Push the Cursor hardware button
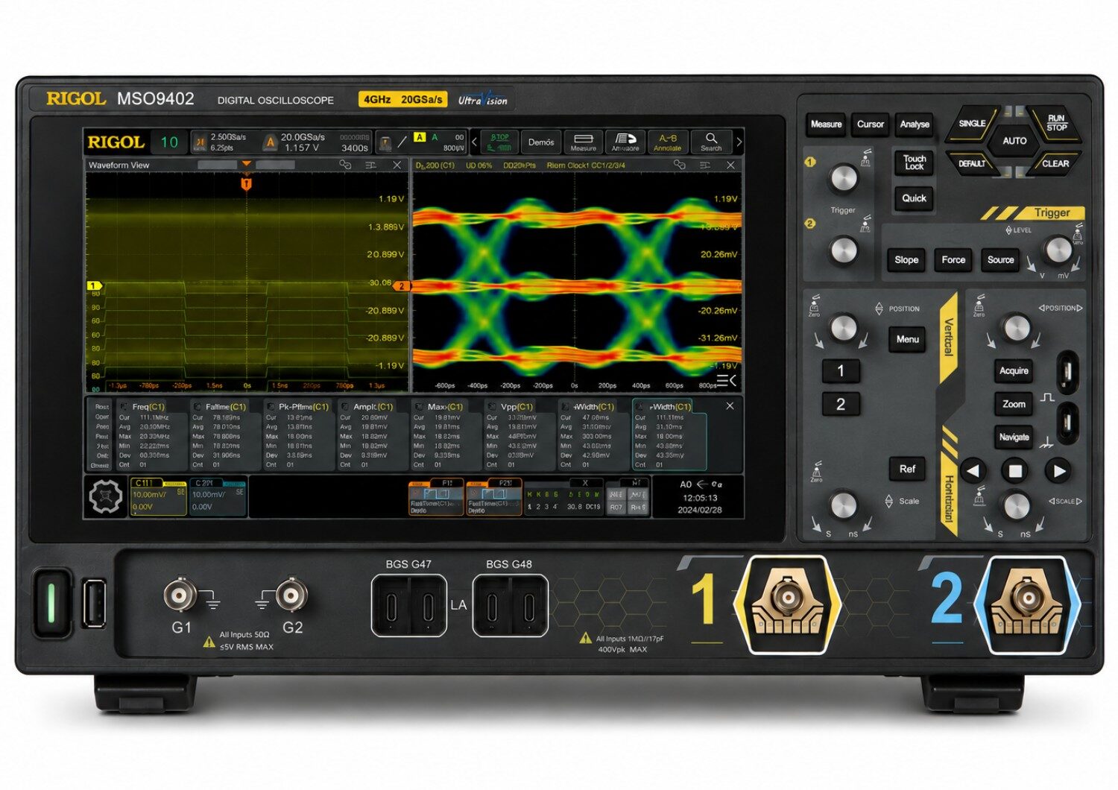 pos(870,124)
